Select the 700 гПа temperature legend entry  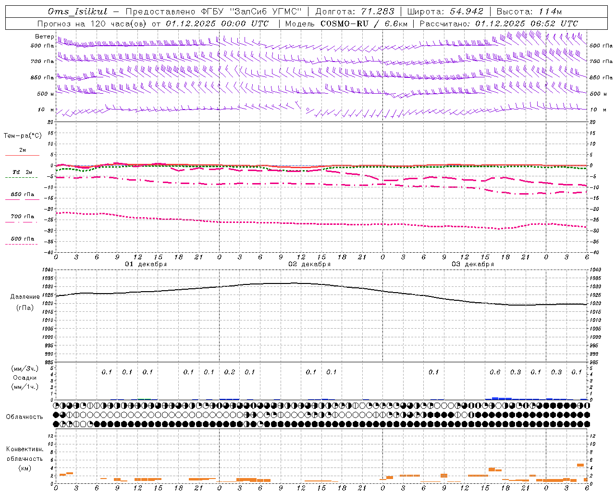(x=23, y=217)
